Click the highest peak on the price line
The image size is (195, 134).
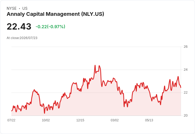[95, 65]
